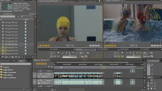
Task: Go to next marker in Source monitor
Action: pyautogui.click(x=77, y=53)
